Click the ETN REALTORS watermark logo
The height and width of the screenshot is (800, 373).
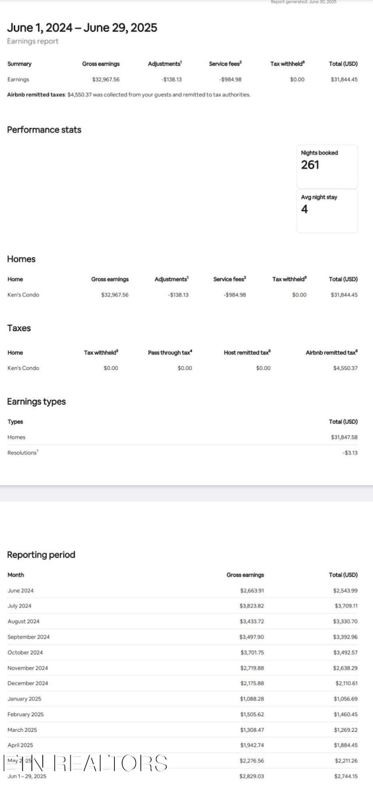pos(86,763)
